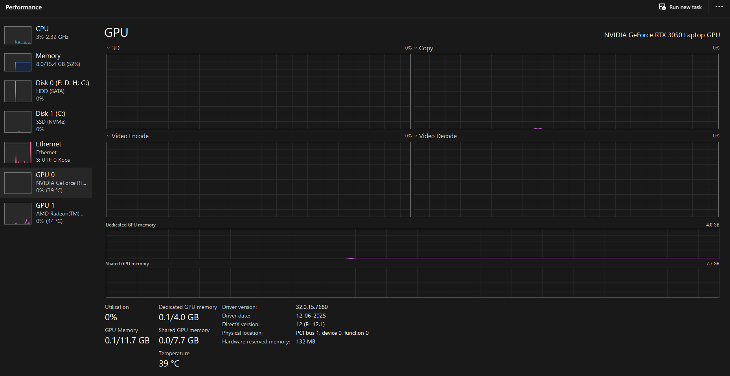The width and height of the screenshot is (730, 376).
Task: Click the Utilization 0% value
Action: [111, 317]
